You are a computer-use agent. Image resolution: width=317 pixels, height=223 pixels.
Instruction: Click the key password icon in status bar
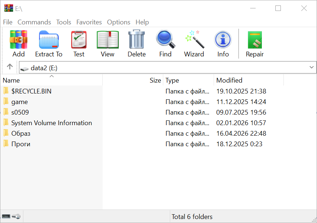click(x=16, y=216)
